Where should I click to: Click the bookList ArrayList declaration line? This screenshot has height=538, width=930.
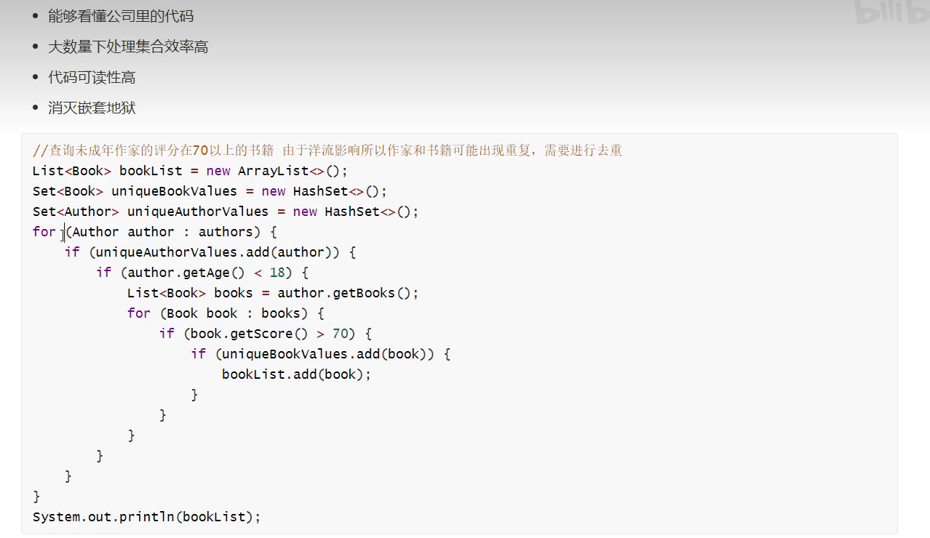[x=190, y=171]
